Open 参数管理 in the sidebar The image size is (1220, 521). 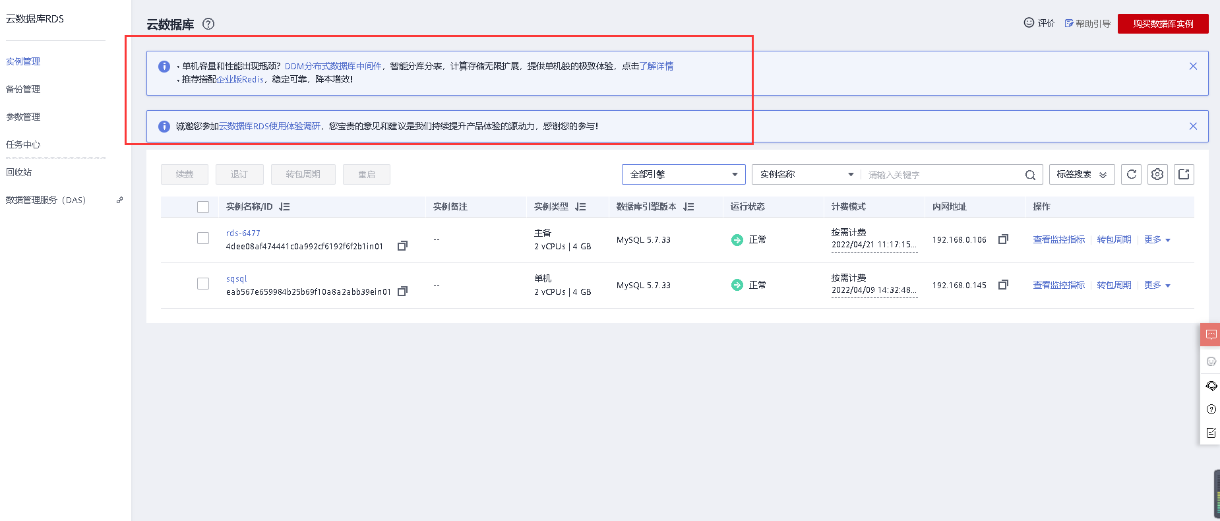23,117
